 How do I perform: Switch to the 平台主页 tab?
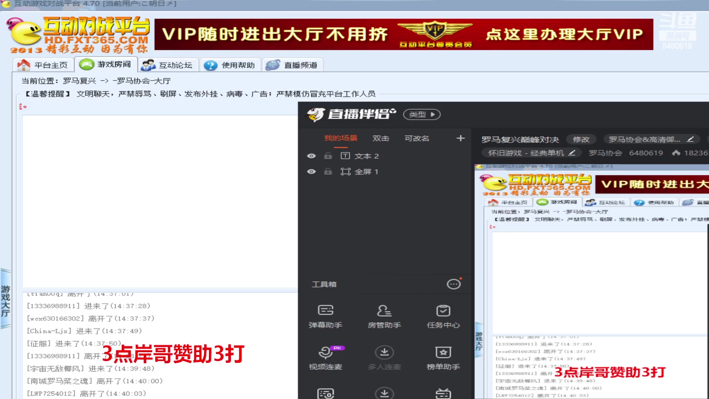43,65
